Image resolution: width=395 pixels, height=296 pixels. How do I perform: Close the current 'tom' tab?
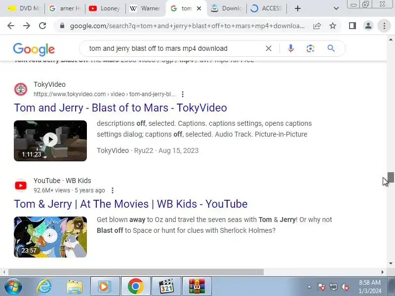tap(199, 8)
